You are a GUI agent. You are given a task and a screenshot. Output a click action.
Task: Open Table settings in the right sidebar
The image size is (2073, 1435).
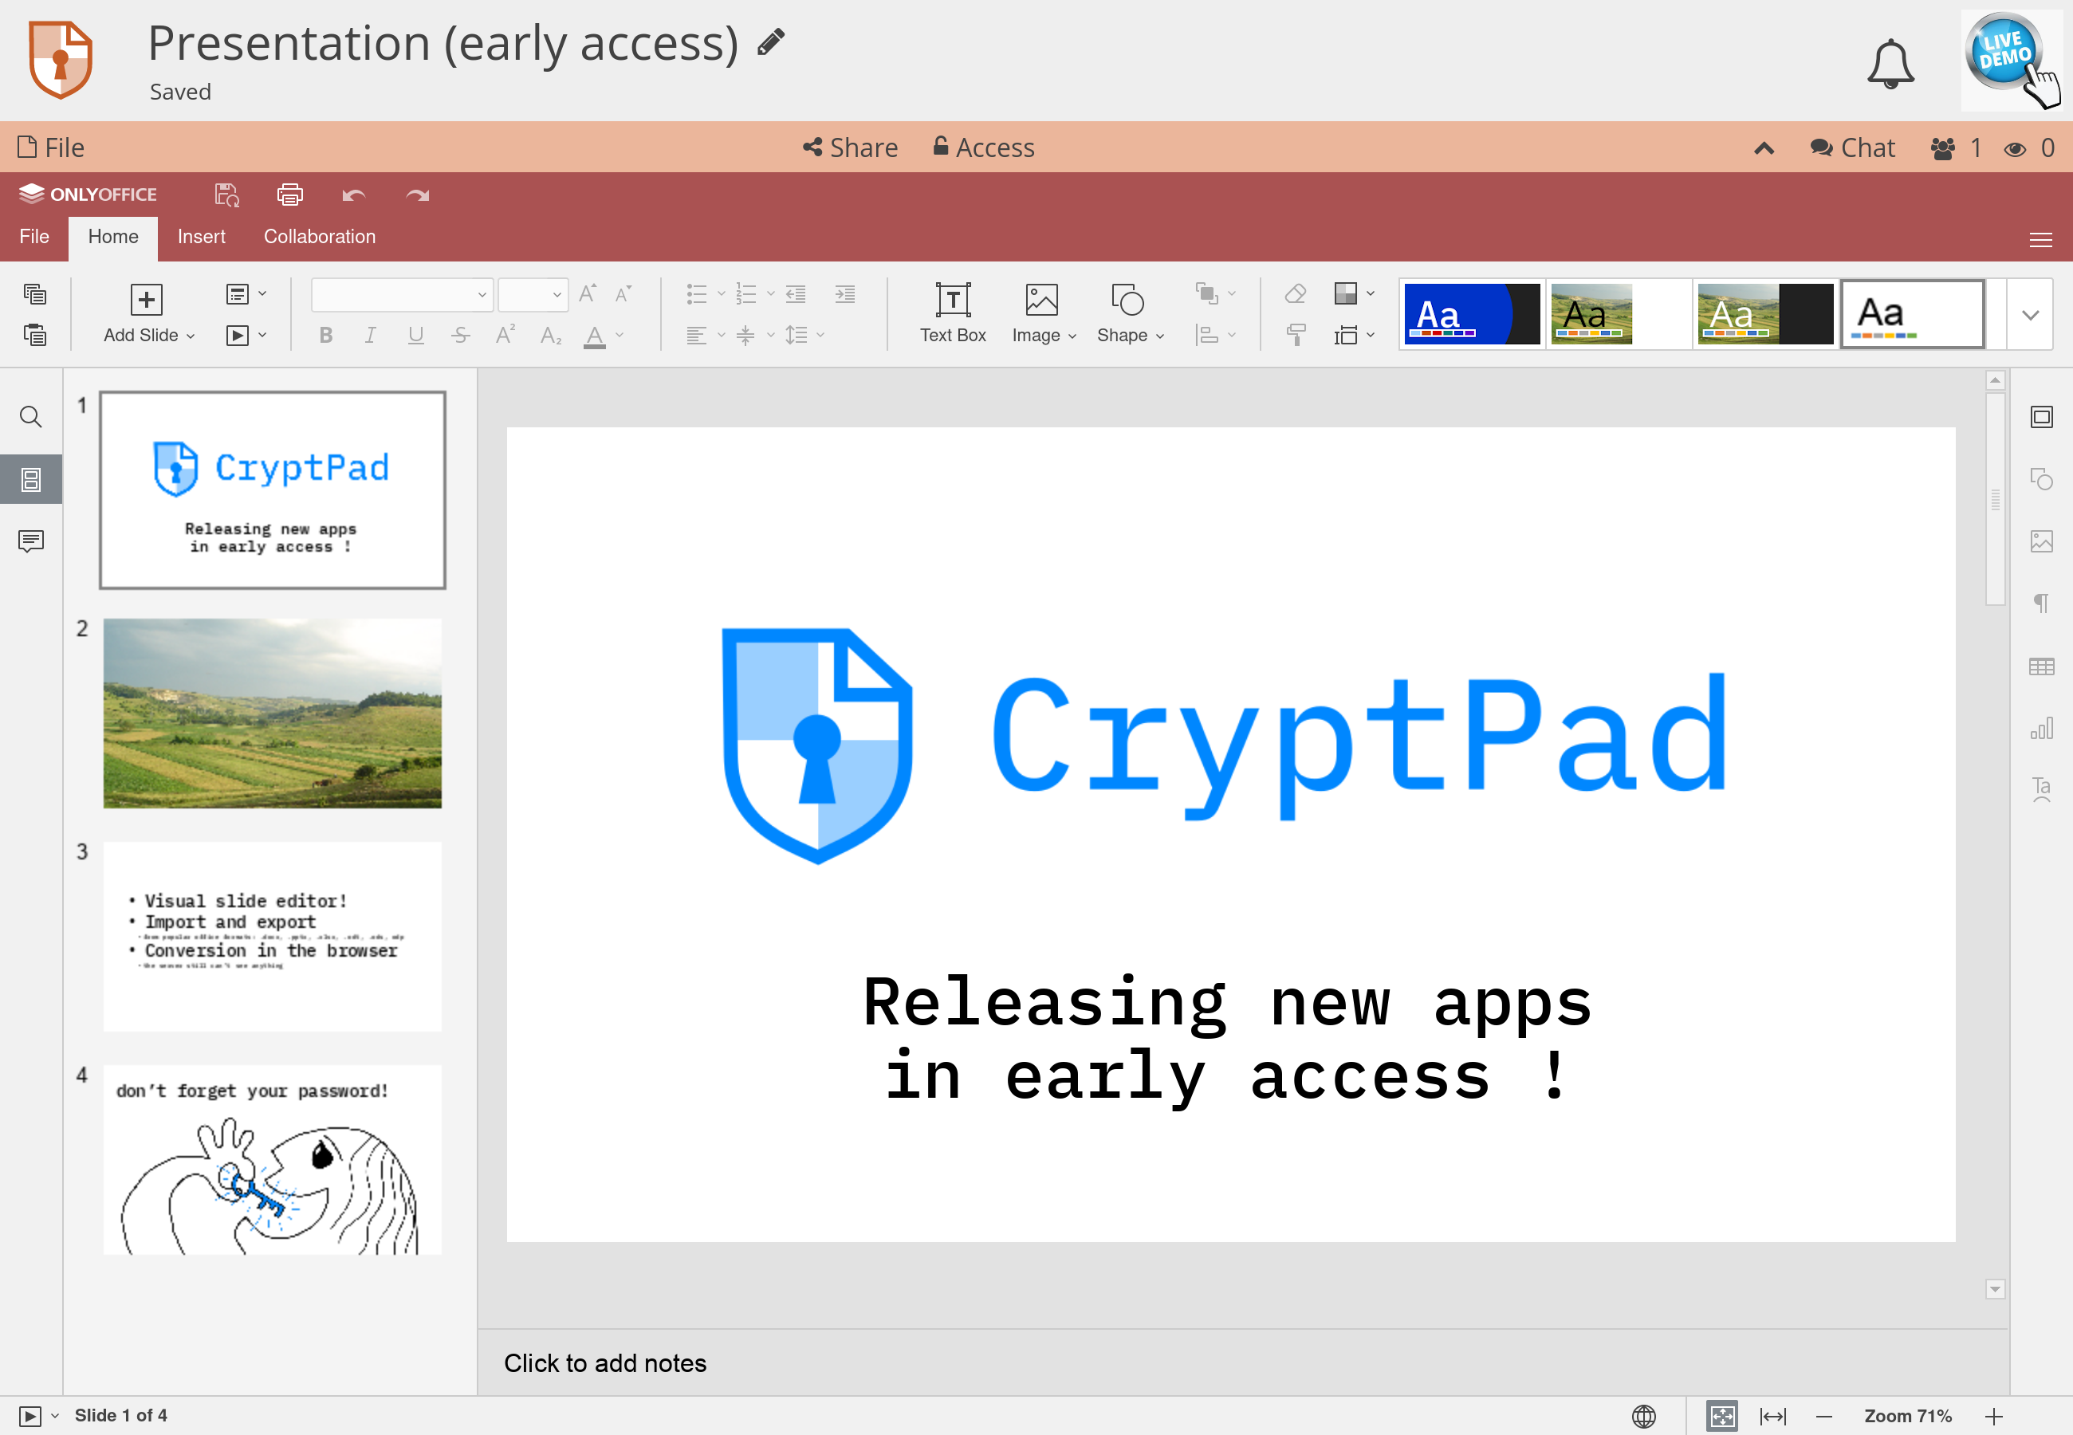pos(2040,666)
